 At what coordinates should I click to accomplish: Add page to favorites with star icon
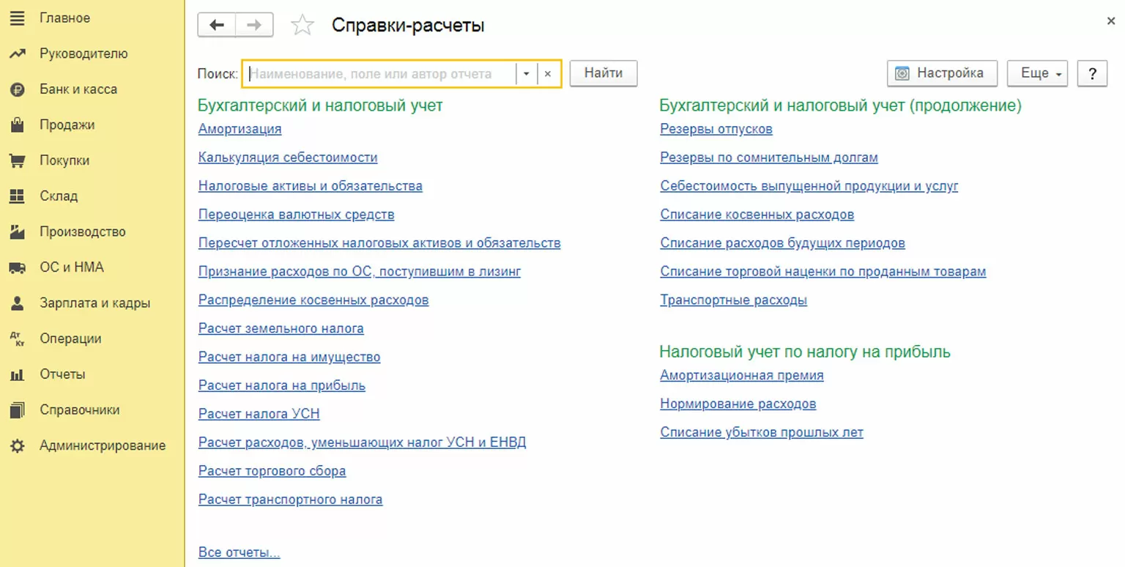point(302,26)
